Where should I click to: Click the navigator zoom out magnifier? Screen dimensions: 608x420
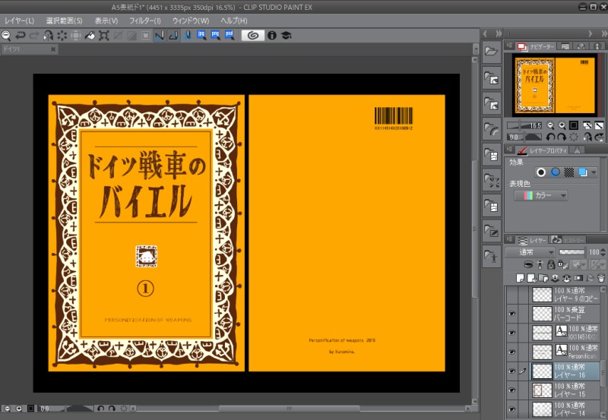point(550,125)
